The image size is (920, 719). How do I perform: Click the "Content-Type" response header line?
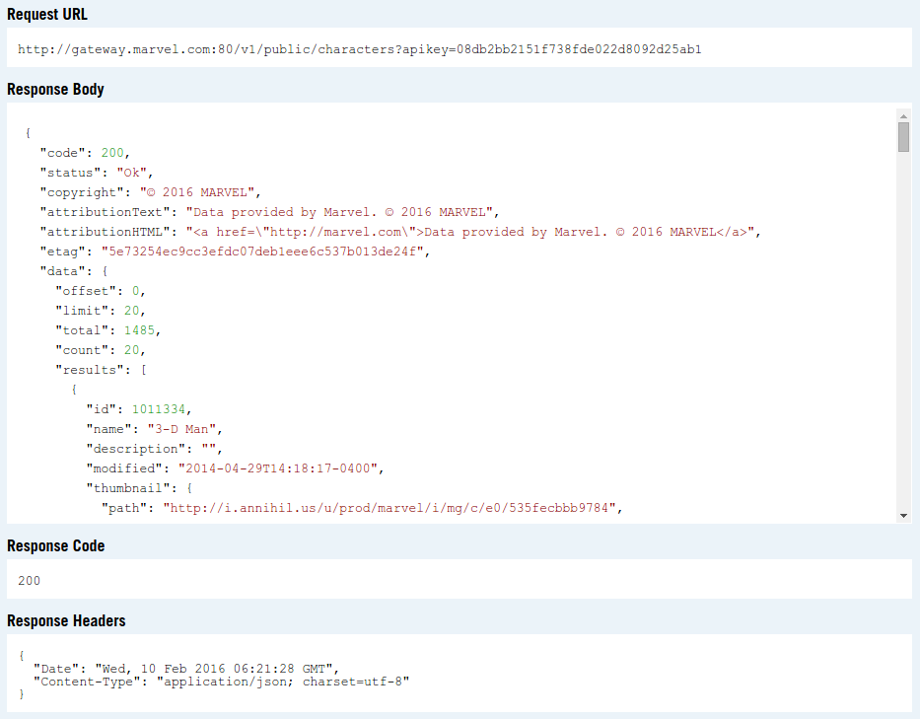click(221, 683)
